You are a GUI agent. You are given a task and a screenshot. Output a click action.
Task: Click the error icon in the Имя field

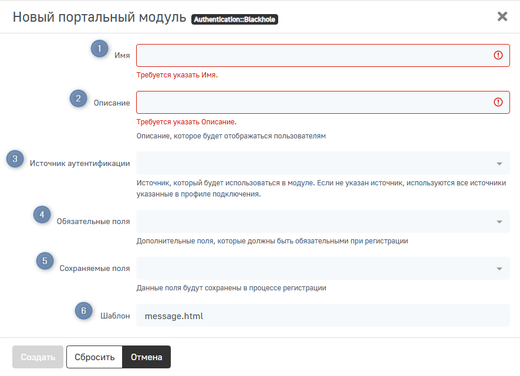[498, 55]
